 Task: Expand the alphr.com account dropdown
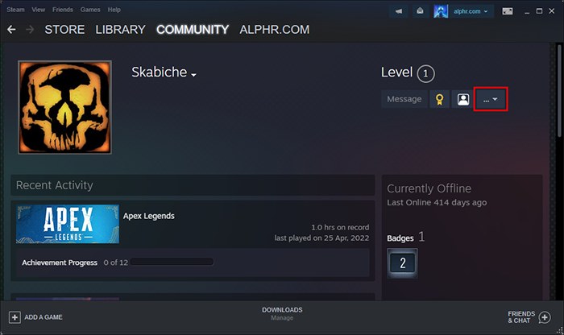coord(471,11)
